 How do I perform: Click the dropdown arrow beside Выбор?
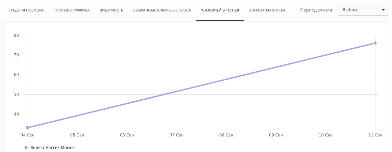click(383, 10)
